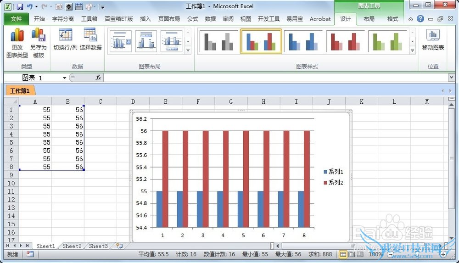Click red bar for category 4
The image size is (459, 263).
point(226,179)
